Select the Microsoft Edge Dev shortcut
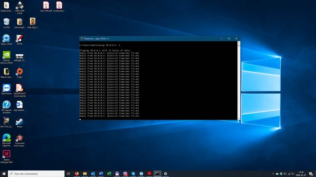 [x=7, y=138]
